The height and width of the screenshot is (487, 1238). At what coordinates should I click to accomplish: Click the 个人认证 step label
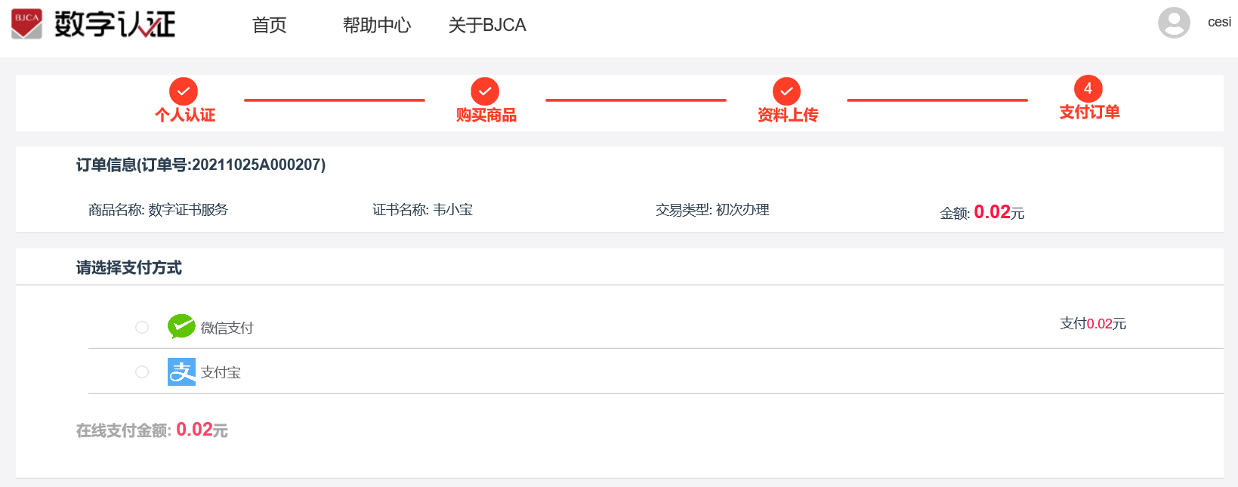pyautogui.click(x=185, y=115)
